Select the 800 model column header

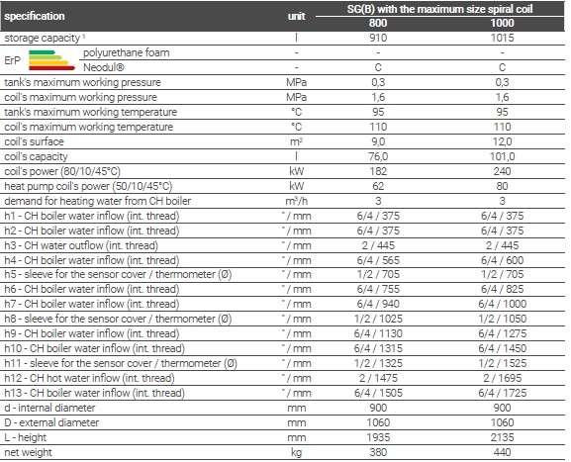click(x=378, y=23)
